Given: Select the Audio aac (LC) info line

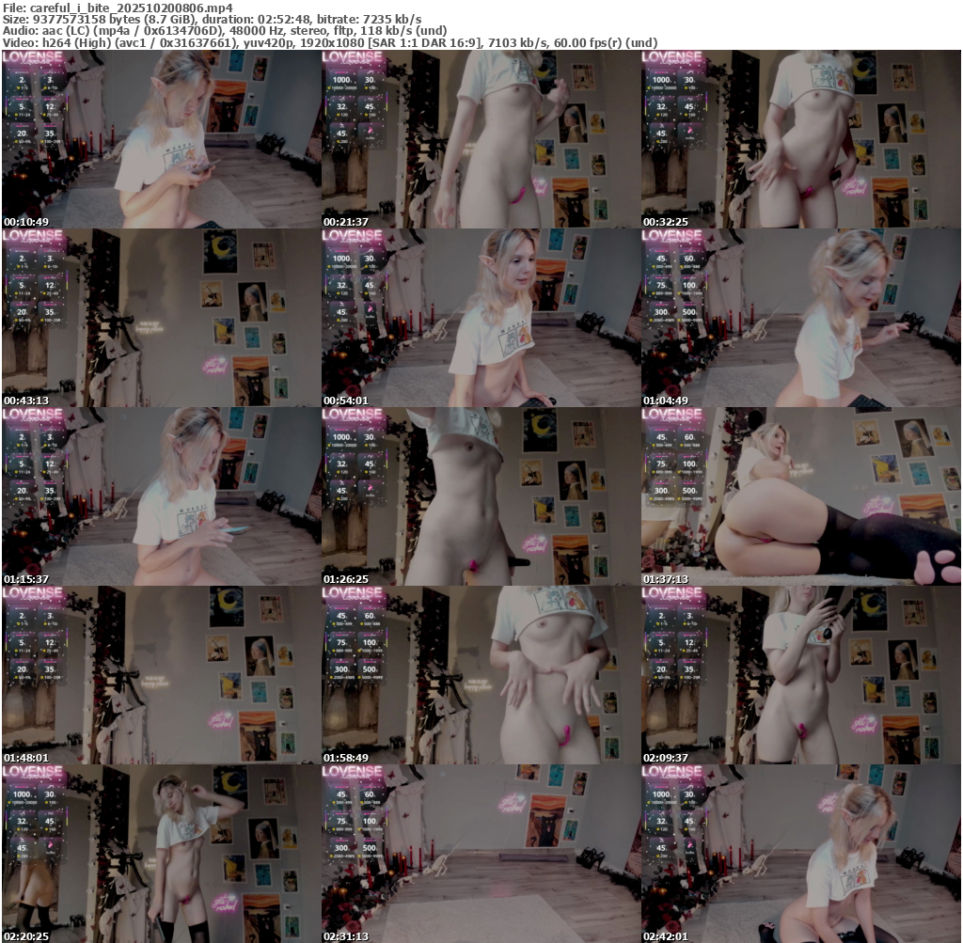Looking at the screenshot, I should tap(224, 31).
